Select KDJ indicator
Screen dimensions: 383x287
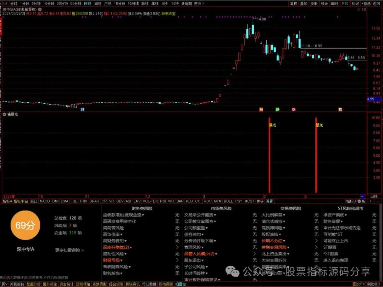189,201
